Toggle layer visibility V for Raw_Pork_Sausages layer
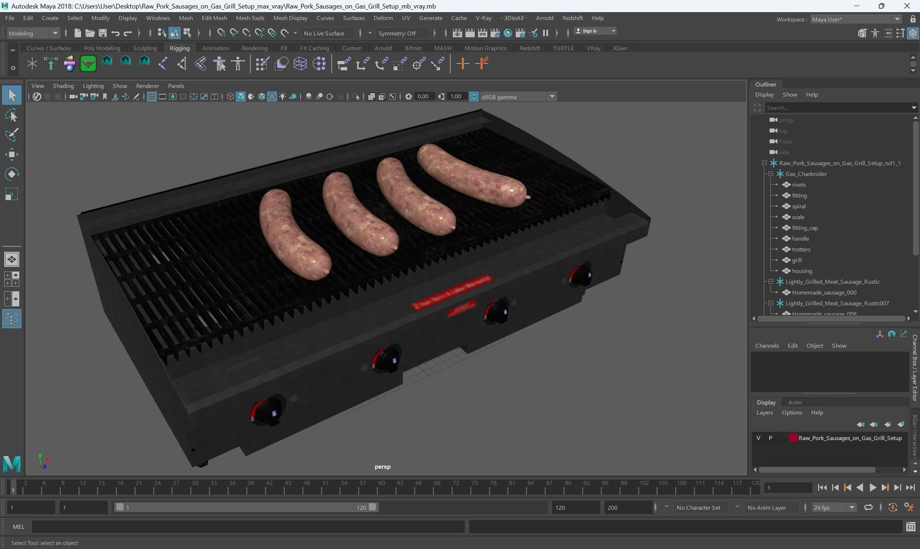 [758, 438]
